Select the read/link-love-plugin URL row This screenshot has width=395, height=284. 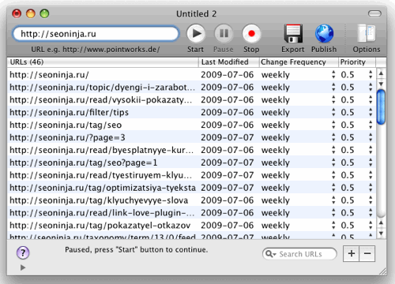click(102, 212)
